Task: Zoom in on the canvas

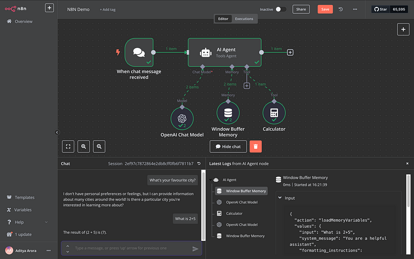Action: (83, 147)
